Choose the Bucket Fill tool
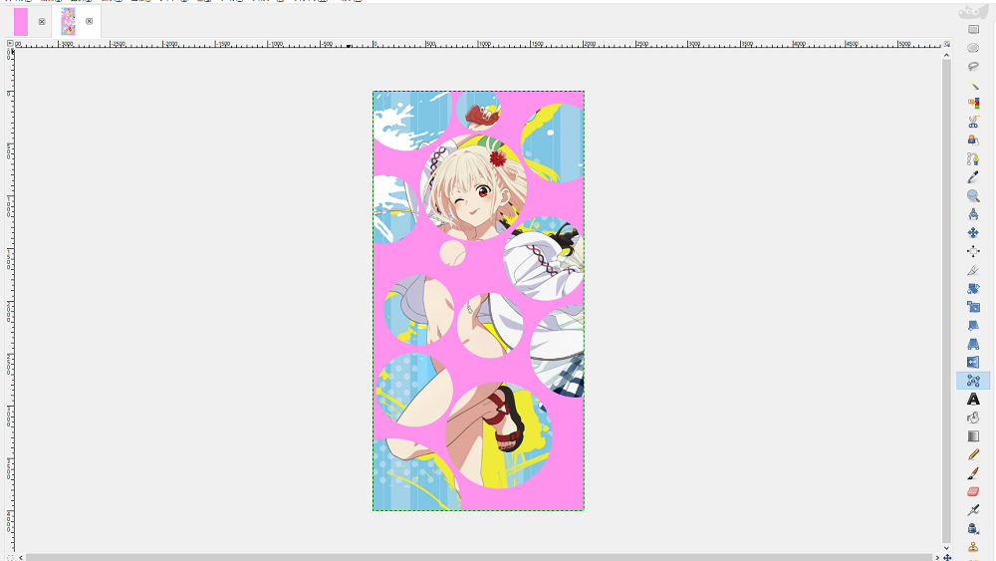This screenshot has width=996, height=561. [973, 418]
